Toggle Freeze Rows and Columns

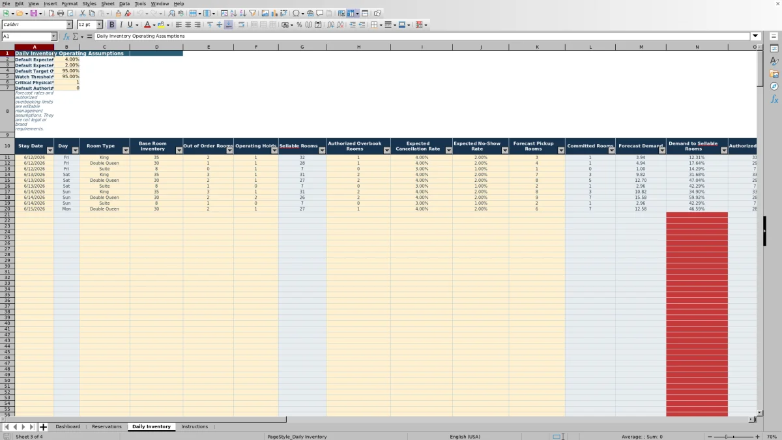pos(351,13)
